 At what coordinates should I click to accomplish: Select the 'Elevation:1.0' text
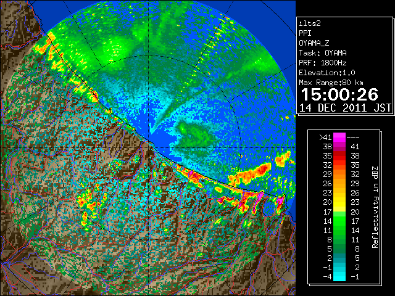tap(327, 73)
